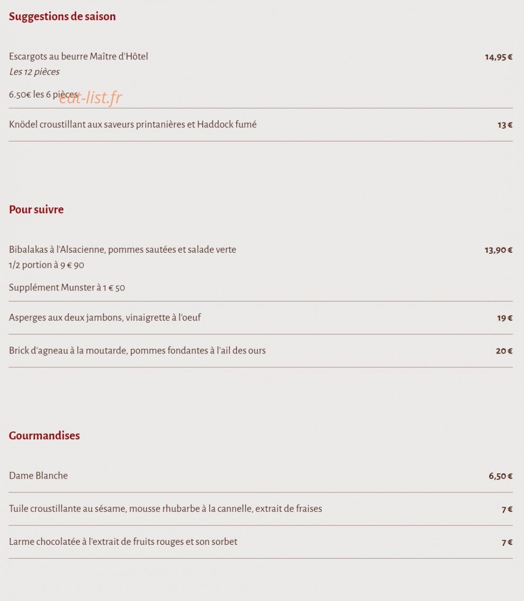Select Bibalakas à l'Alsacienne dish

tap(122, 250)
